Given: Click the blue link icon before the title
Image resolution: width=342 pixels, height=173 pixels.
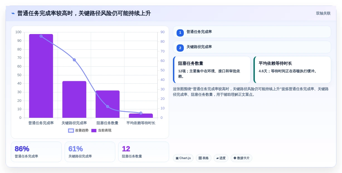Looking at the screenshot, I should click(13, 13).
